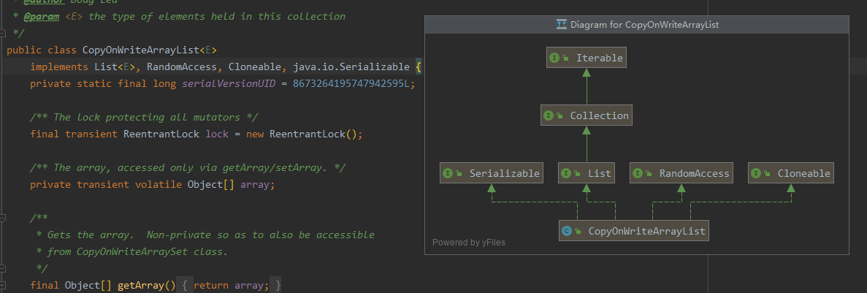Select the RandomAccess label in the diagram

(694, 173)
